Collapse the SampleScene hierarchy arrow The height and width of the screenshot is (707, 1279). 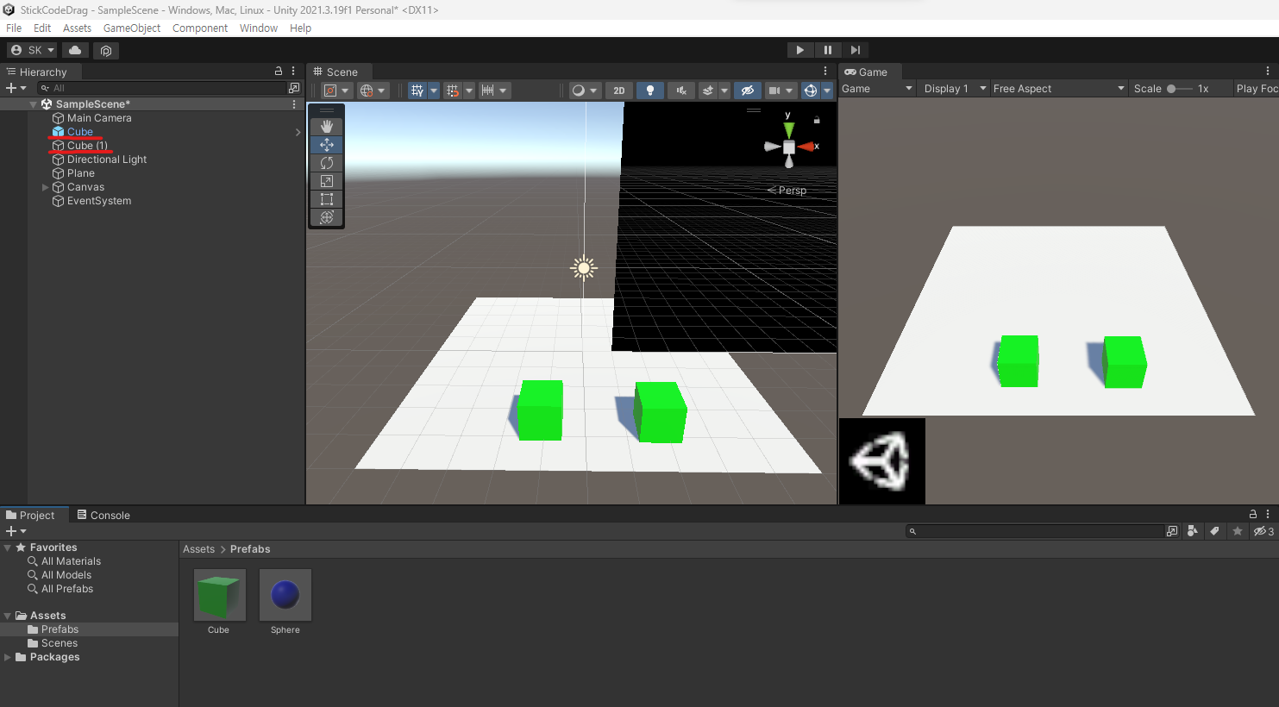tap(34, 104)
